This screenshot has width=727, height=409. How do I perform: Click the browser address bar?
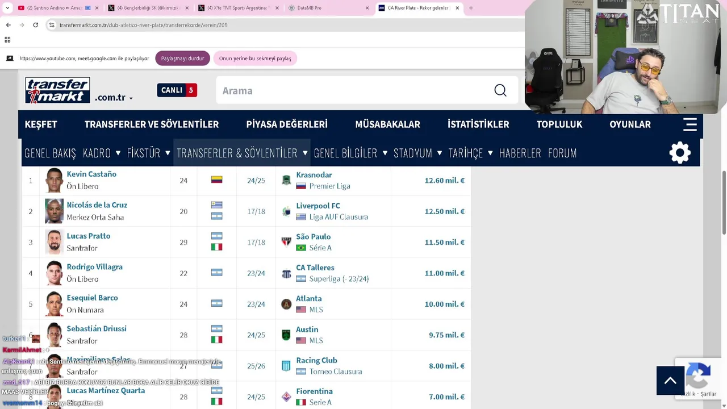[284, 25]
